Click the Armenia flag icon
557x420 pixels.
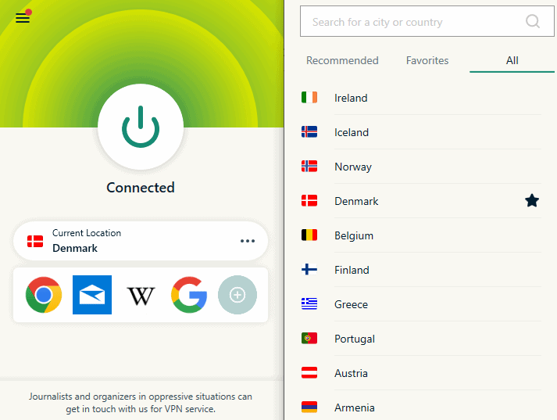(x=309, y=407)
